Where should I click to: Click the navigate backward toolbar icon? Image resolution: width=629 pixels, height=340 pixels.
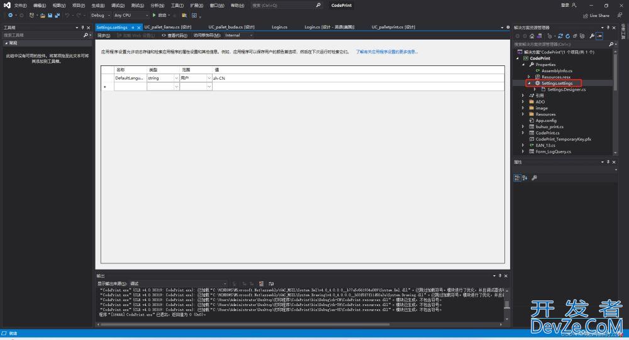click(11, 15)
